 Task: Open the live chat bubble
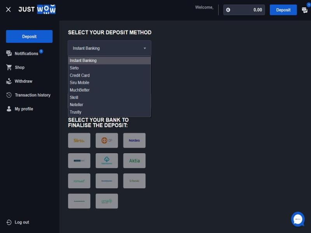pyautogui.click(x=298, y=219)
